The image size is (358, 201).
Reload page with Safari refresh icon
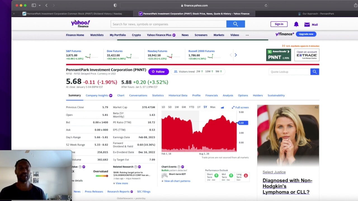coord(266,5)
